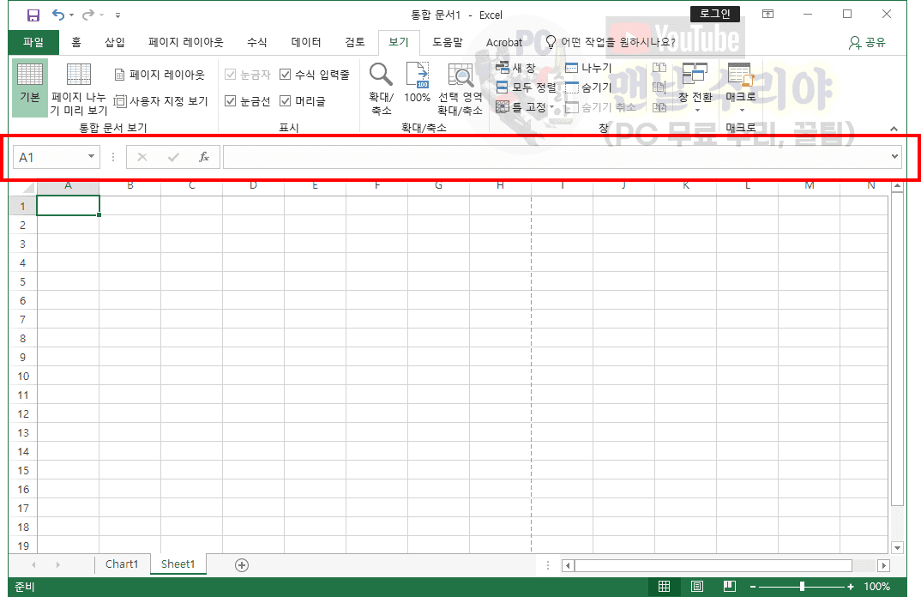Image resolution: width=921 pixels, height=597 pixels.
Task: Set zoom with the 100% icon
Action: (x=417, y=86)
